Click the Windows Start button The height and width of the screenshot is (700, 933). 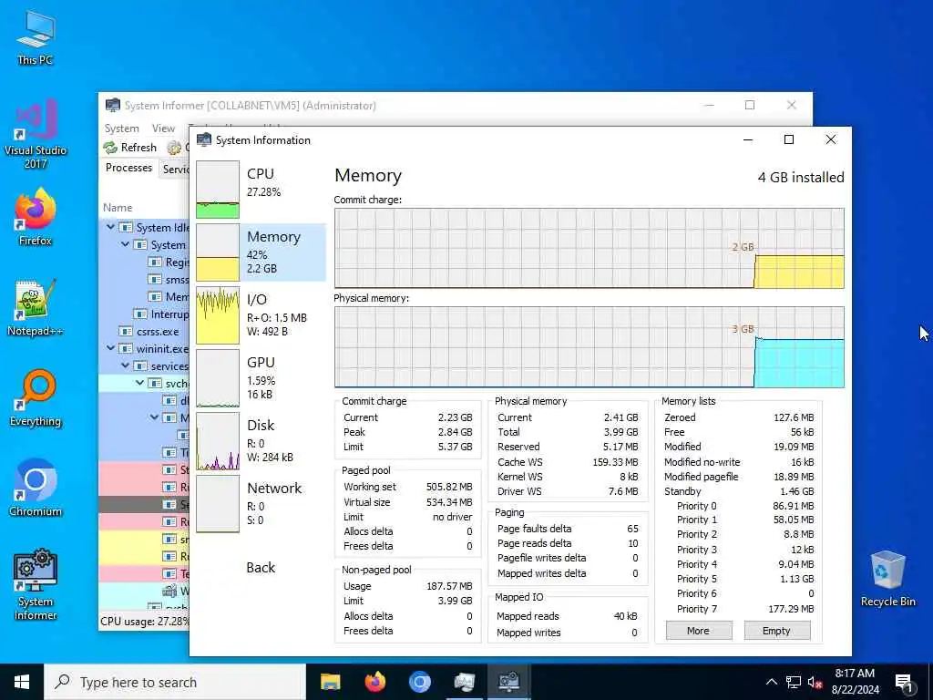click(x=22, y=682)
